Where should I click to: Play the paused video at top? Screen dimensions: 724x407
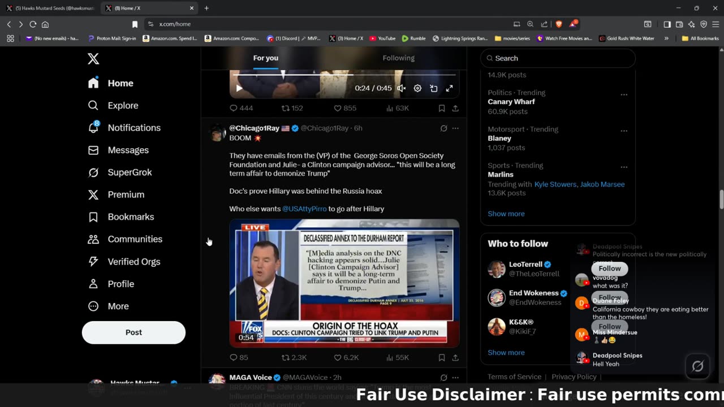(x=239, y=88)
